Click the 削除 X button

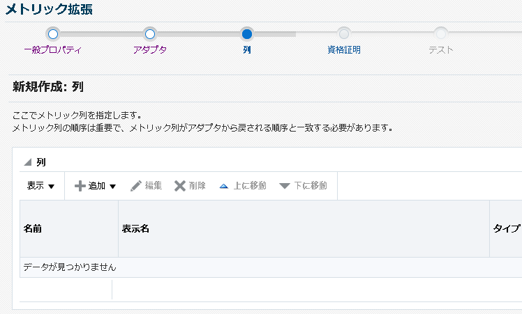[190, 186]
